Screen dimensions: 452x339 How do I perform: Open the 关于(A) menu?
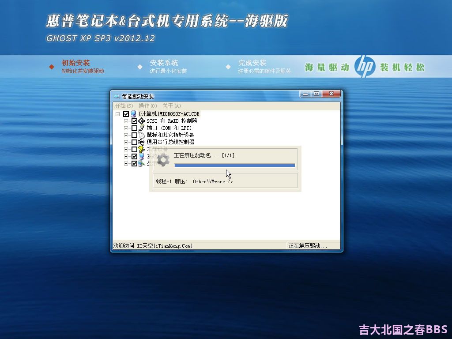coord(172,106)
